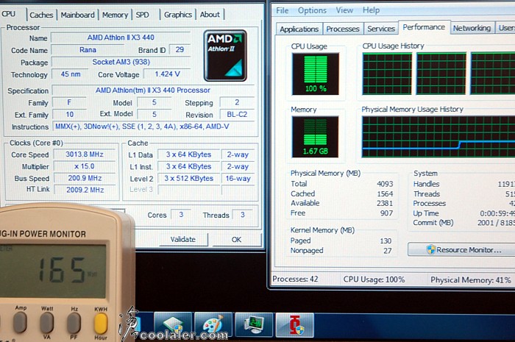515x342 pixels.
Task: Click Physical Memory Total value '4093'
Action: pos(385,184)
